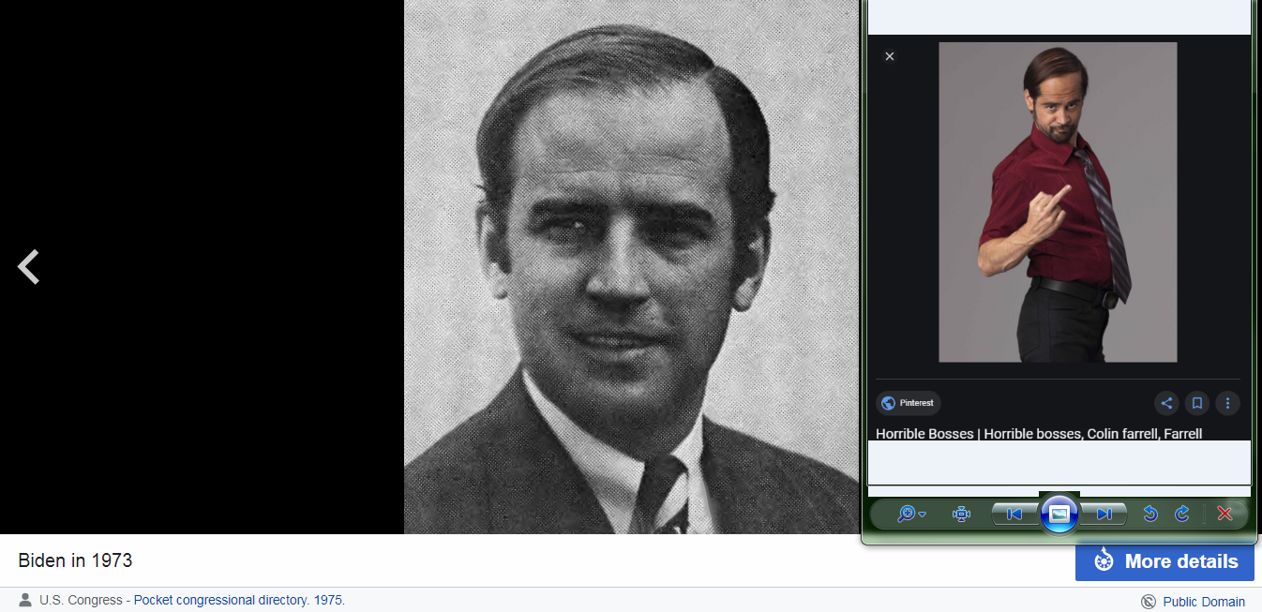Screen dimensions: 1262x612
Task: Open Pinterest source chip
Action: [908, 403]
